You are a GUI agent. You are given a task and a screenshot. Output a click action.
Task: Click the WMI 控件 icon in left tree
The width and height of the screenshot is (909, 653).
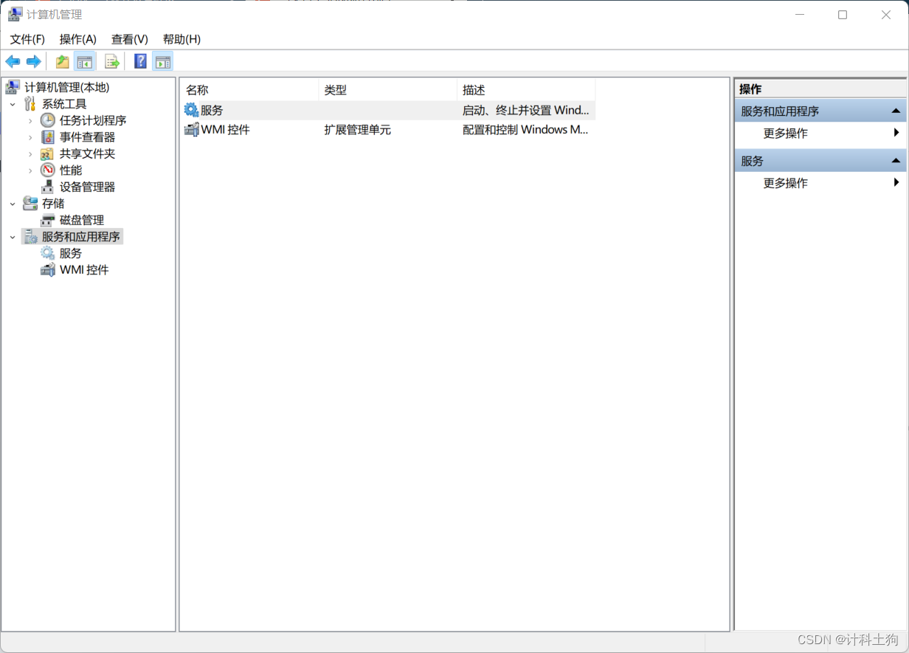click(x=47, y=270)
